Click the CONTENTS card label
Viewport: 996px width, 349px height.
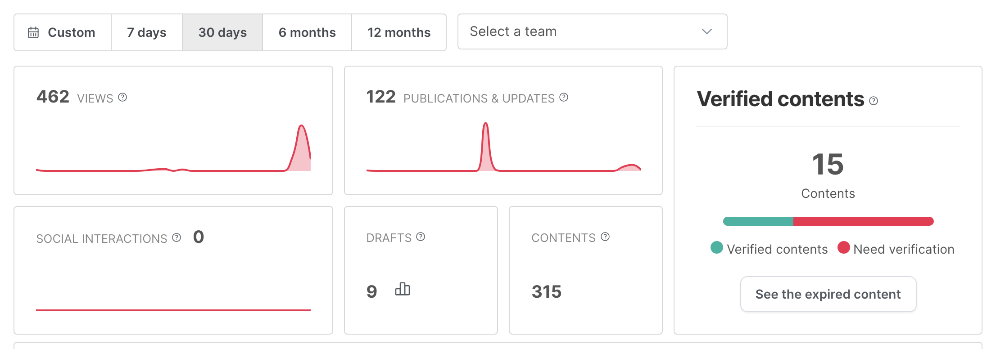coord(564,238)
